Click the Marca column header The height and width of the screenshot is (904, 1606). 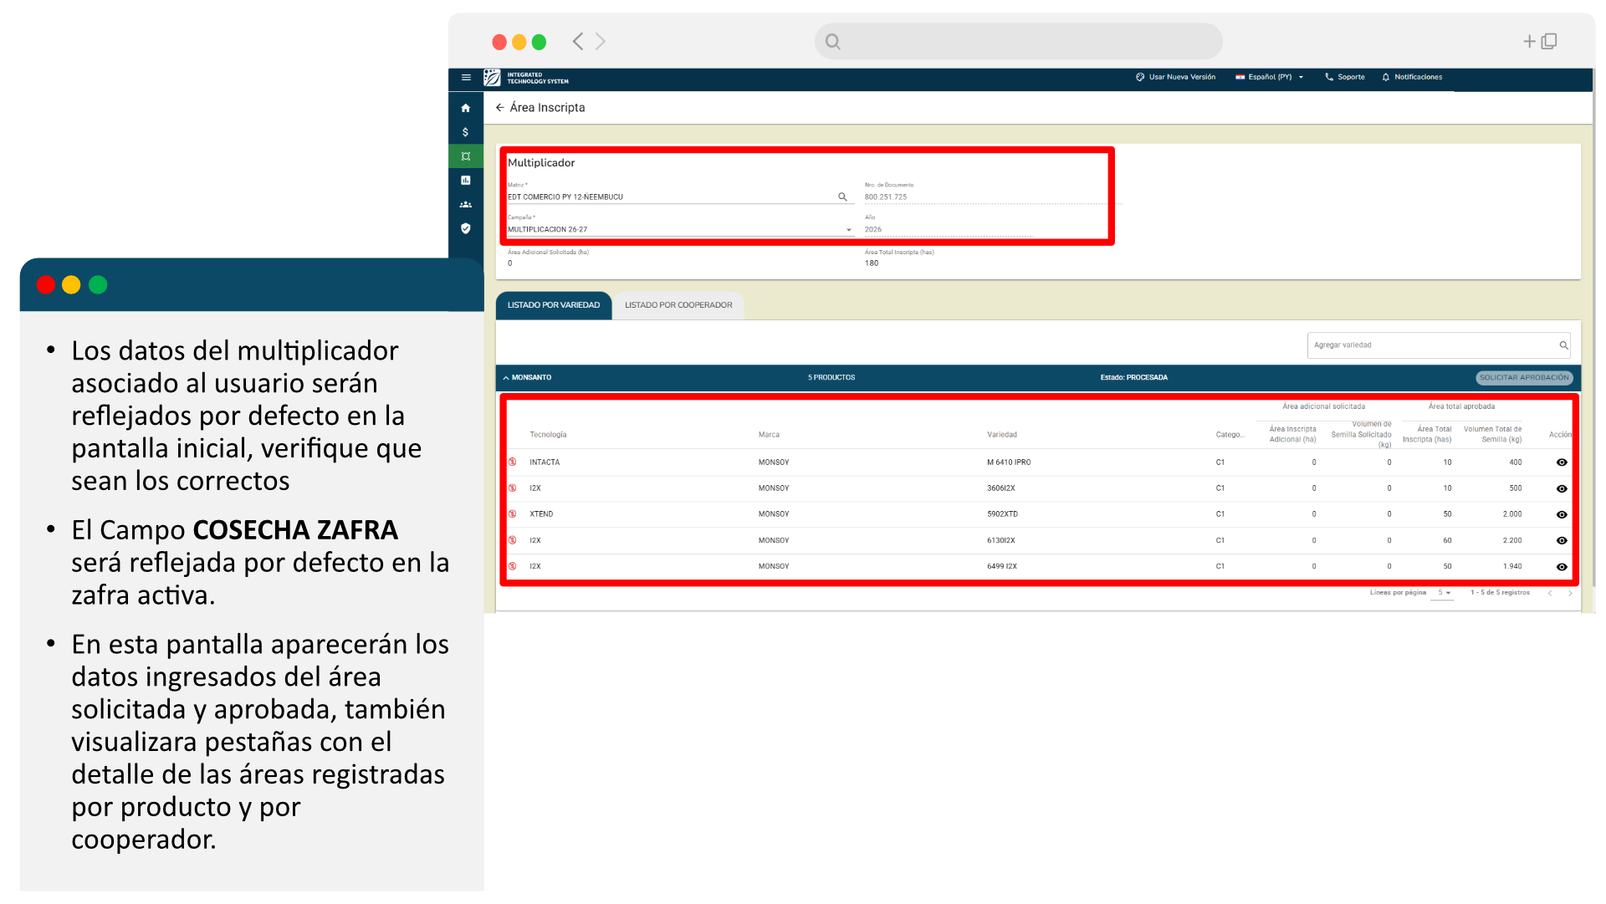pos(769,435)
